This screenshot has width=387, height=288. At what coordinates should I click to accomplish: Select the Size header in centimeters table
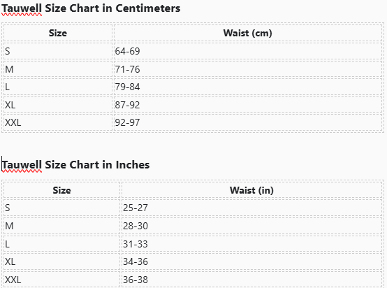coord(58,33)
